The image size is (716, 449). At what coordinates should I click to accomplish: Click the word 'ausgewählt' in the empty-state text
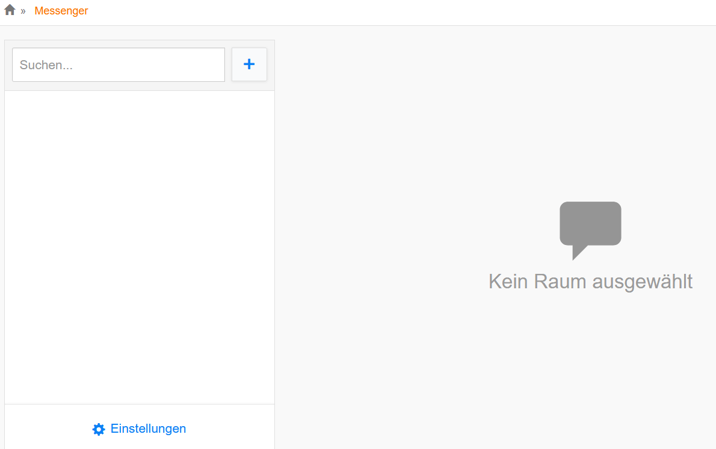[x=643, y=281]
